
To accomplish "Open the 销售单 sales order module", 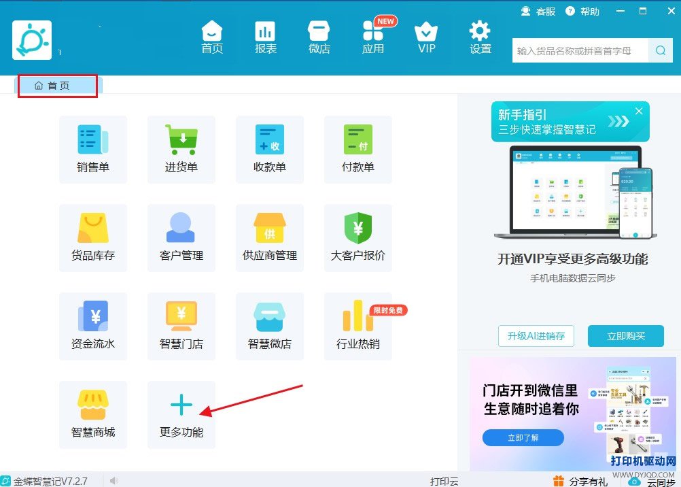I will coord(93,149).
